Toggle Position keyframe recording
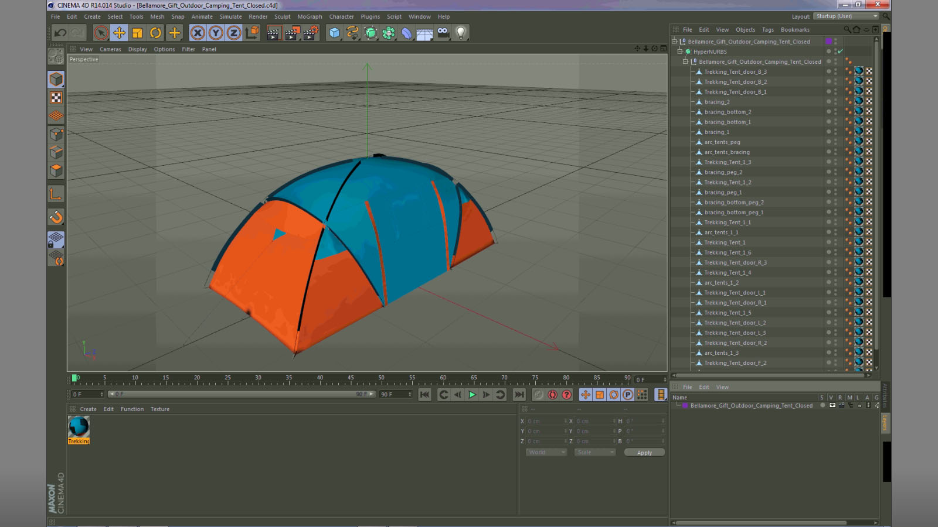938x527 pixels. [586, 395]
